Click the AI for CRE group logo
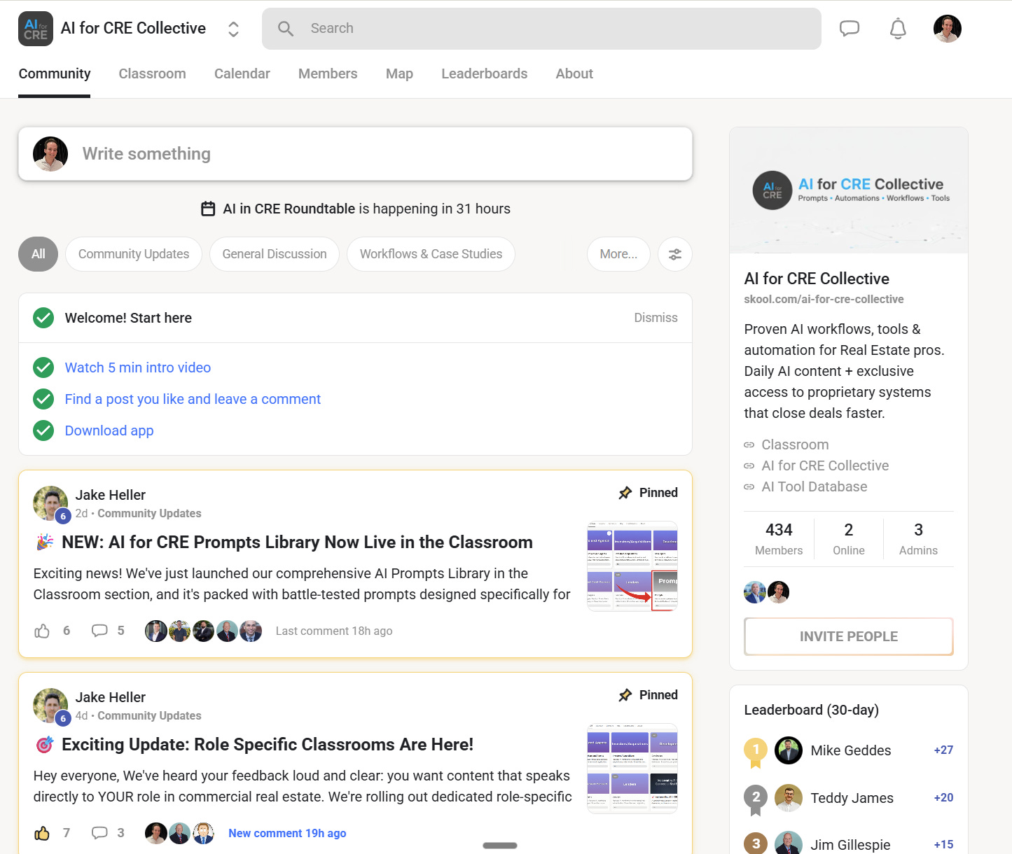The width and height of the screenshot is (1012, 854). [36, 29]
